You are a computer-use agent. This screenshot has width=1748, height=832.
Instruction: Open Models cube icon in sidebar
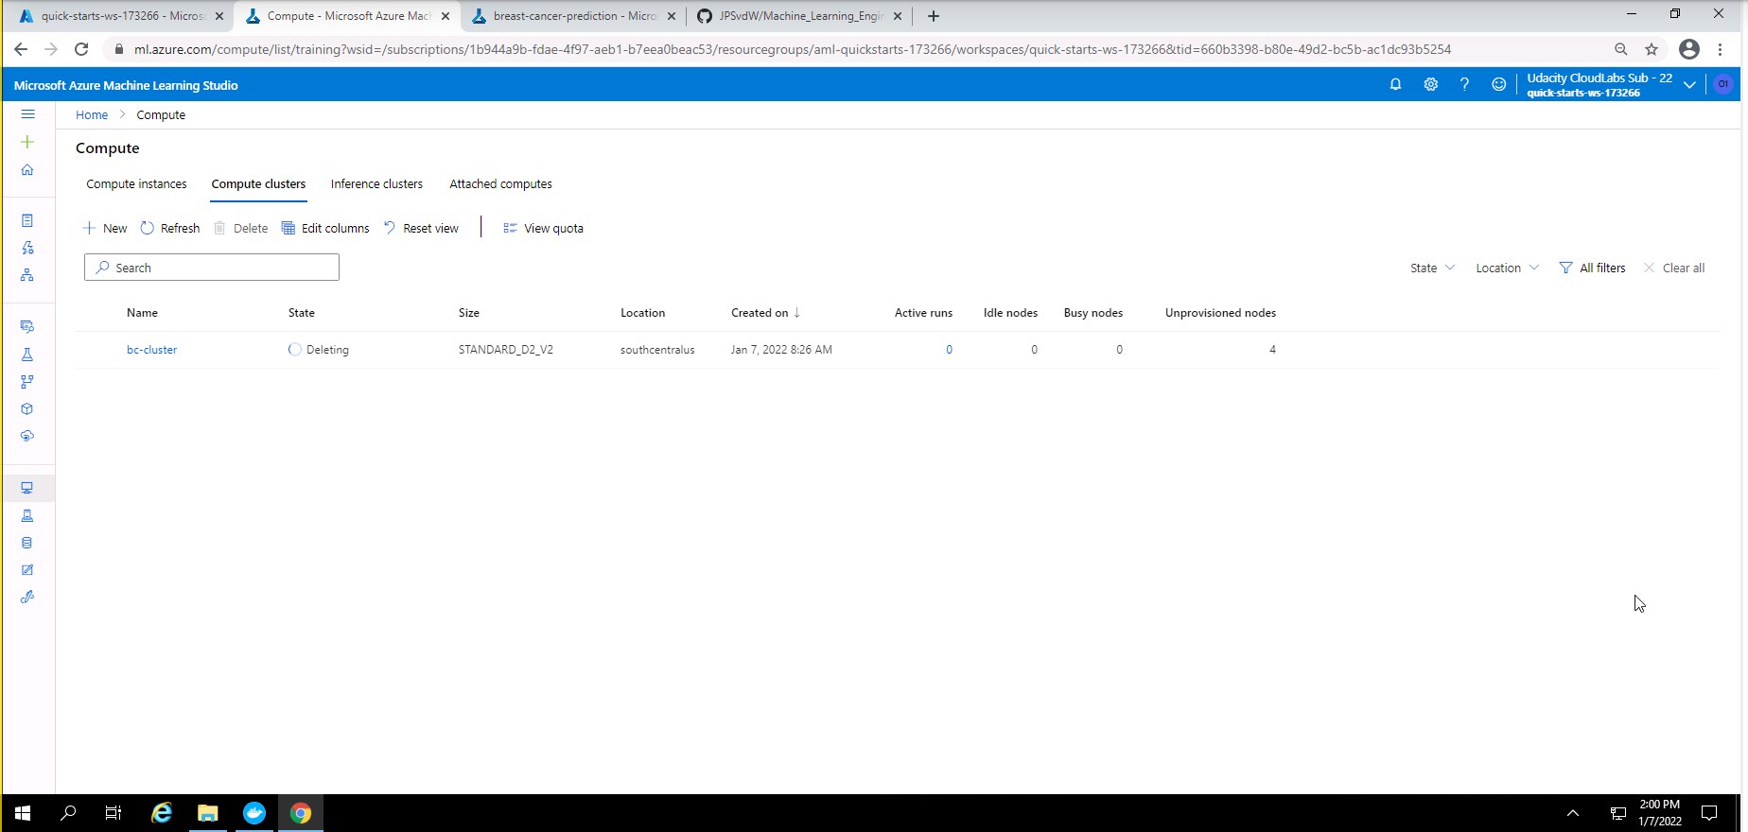(x=27, y=409)
